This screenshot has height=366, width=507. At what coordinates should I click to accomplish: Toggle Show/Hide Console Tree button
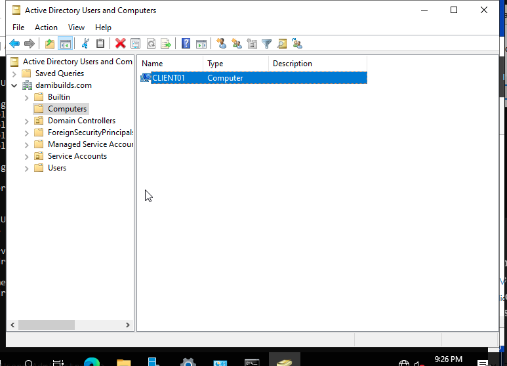(65, 43)
